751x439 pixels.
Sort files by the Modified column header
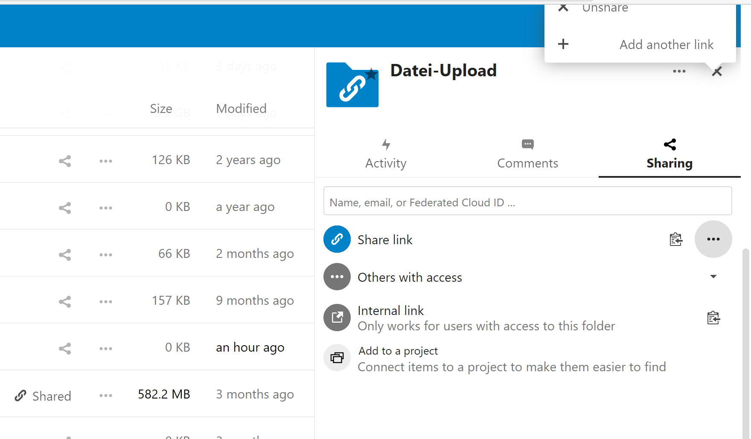241,109
